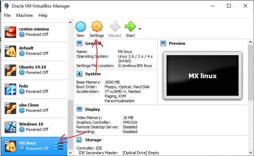The width and height of the screenshot is (254, 156).
Task: Open the File menu
Action: (7, 15)
